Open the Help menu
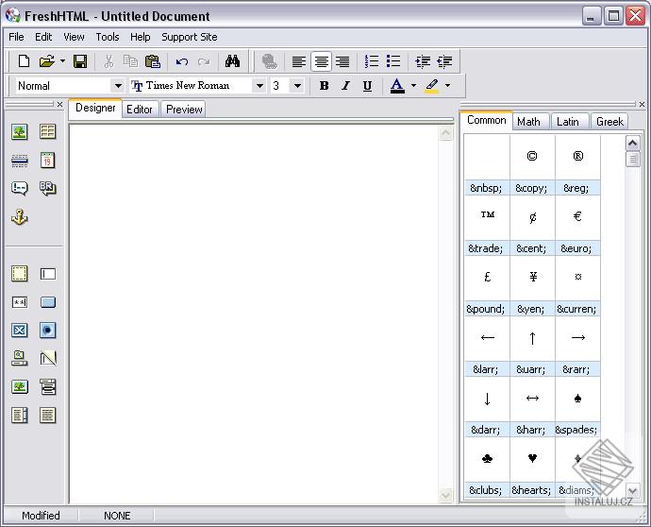This screenshot has width=651, height=527. pos(141,37)
